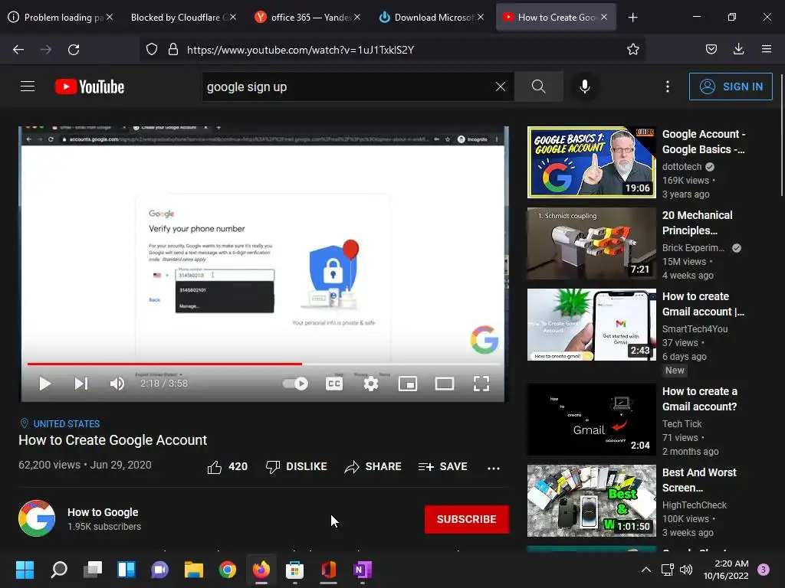This screenshot has height=588, width=785.
Task: Enter full screen mode
Action: (x=481, y=384)
